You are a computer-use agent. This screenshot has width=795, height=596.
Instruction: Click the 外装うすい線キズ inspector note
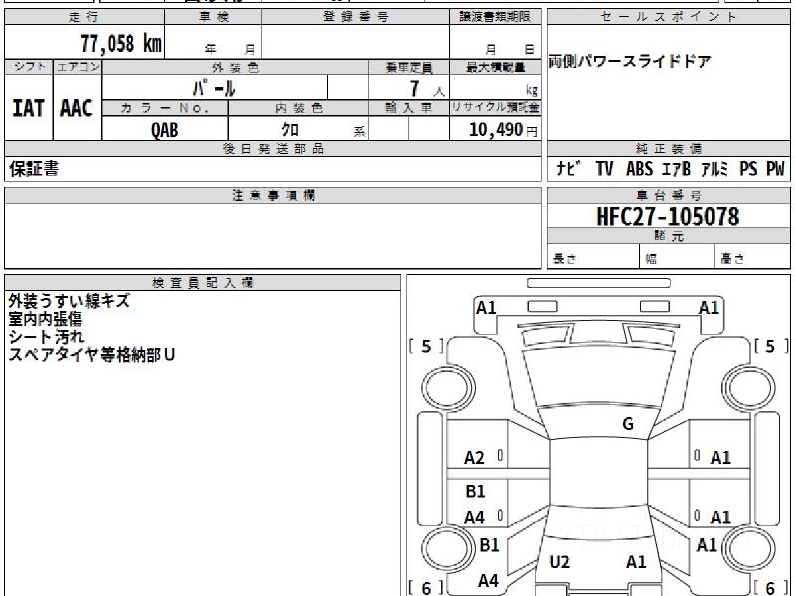pyautogui.click(x=69, y=301)
